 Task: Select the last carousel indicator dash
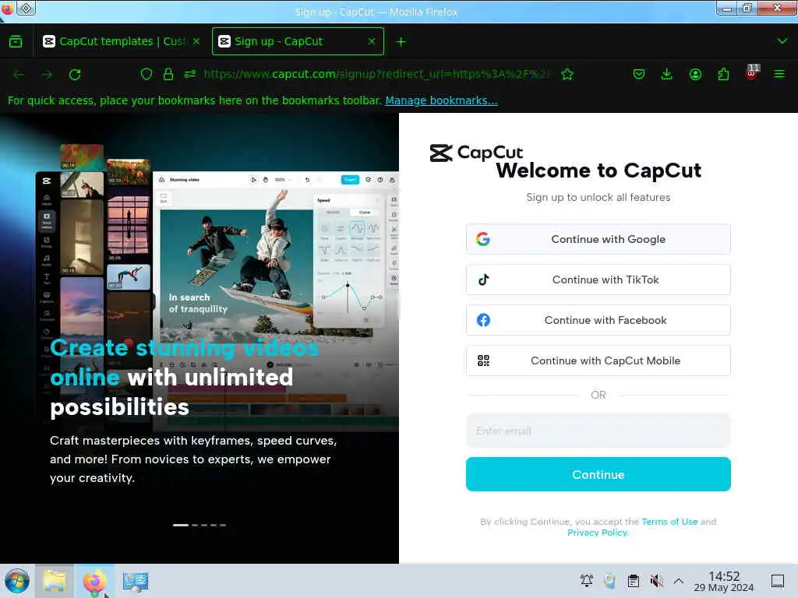(223, 525)
